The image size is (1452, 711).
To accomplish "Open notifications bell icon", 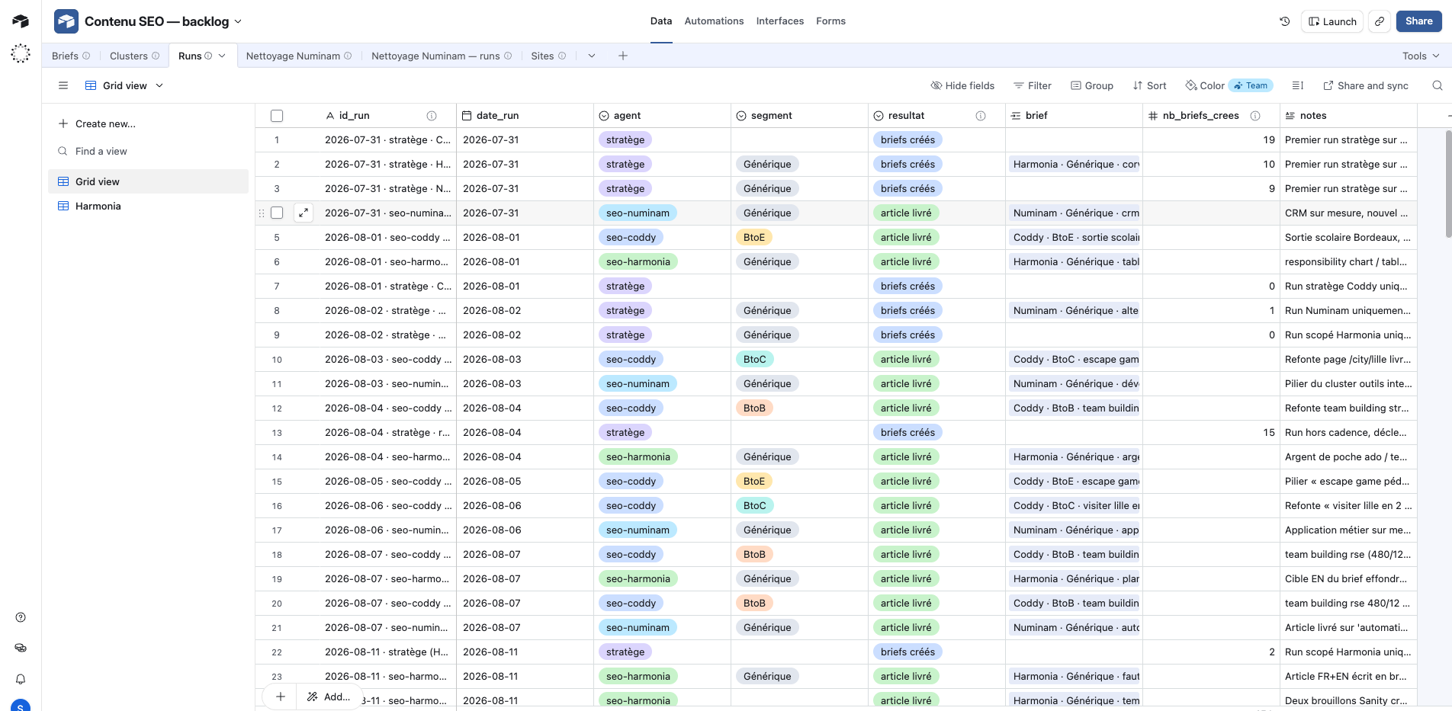I will (x=21, y=679).
